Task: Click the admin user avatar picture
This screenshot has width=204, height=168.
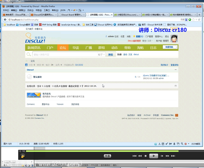Action: click(x=174, y=38)
